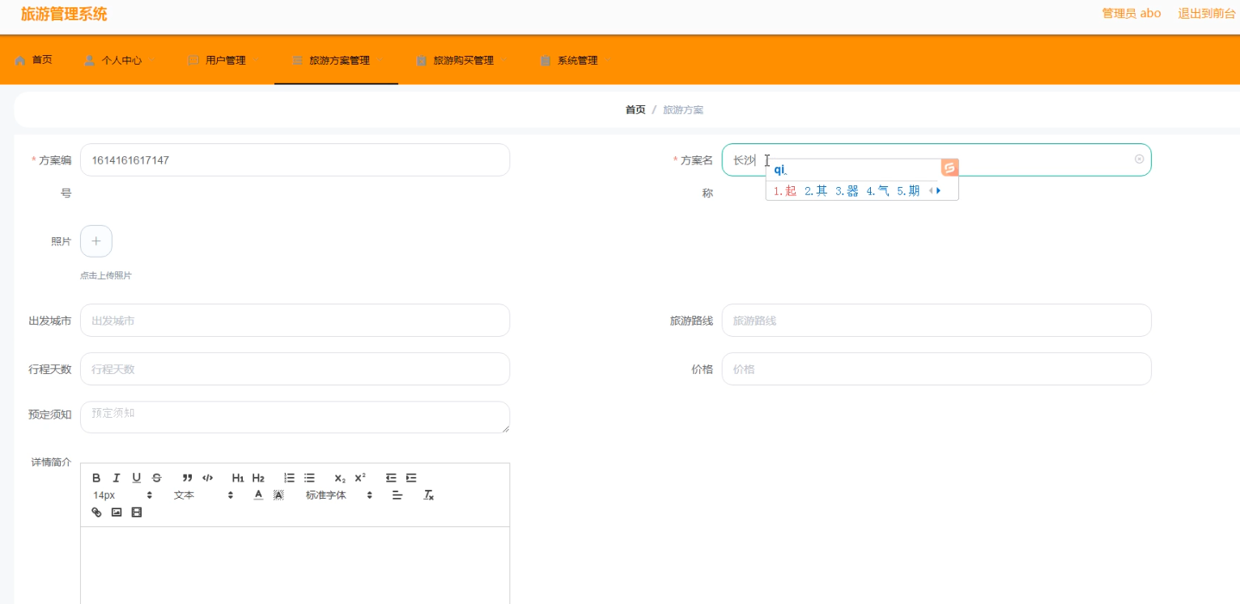Click the plus icon to upload photo

(96, 241)
